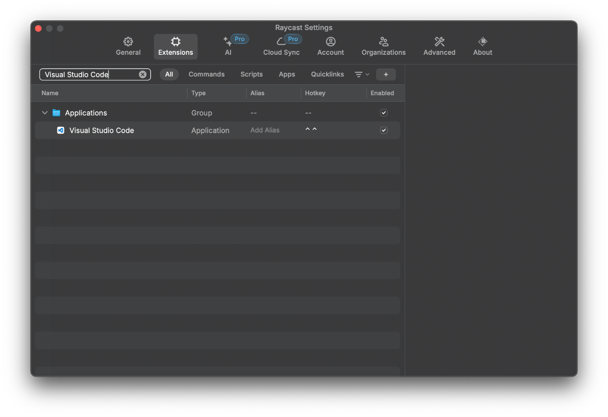Close the Raycast Settings window

point(38,28)
